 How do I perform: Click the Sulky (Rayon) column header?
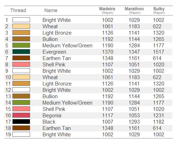point(159,11)
